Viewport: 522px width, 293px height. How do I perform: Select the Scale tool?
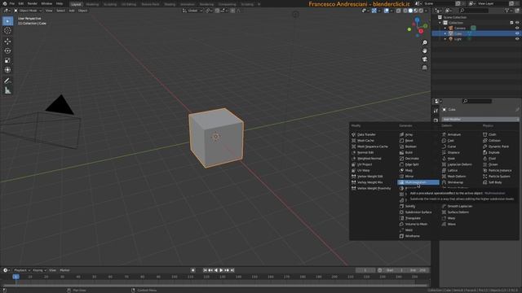click(7, 60)
